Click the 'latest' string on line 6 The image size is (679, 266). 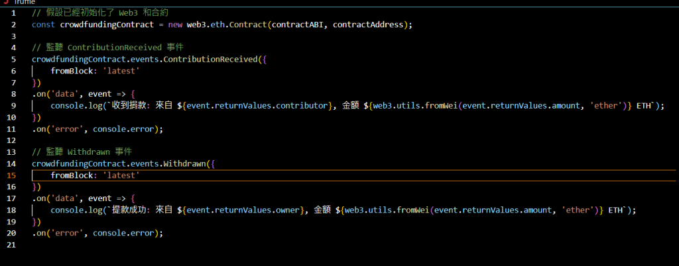(121, 71)
